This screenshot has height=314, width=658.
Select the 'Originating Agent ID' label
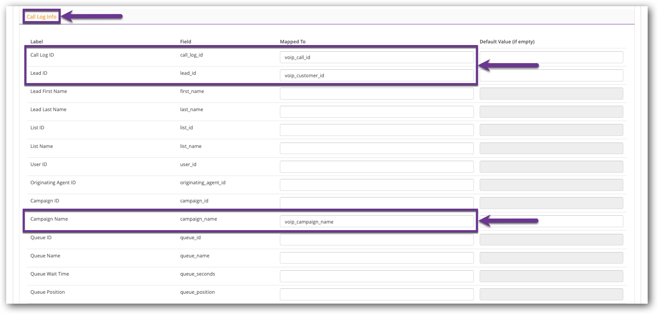coord(53,183)
